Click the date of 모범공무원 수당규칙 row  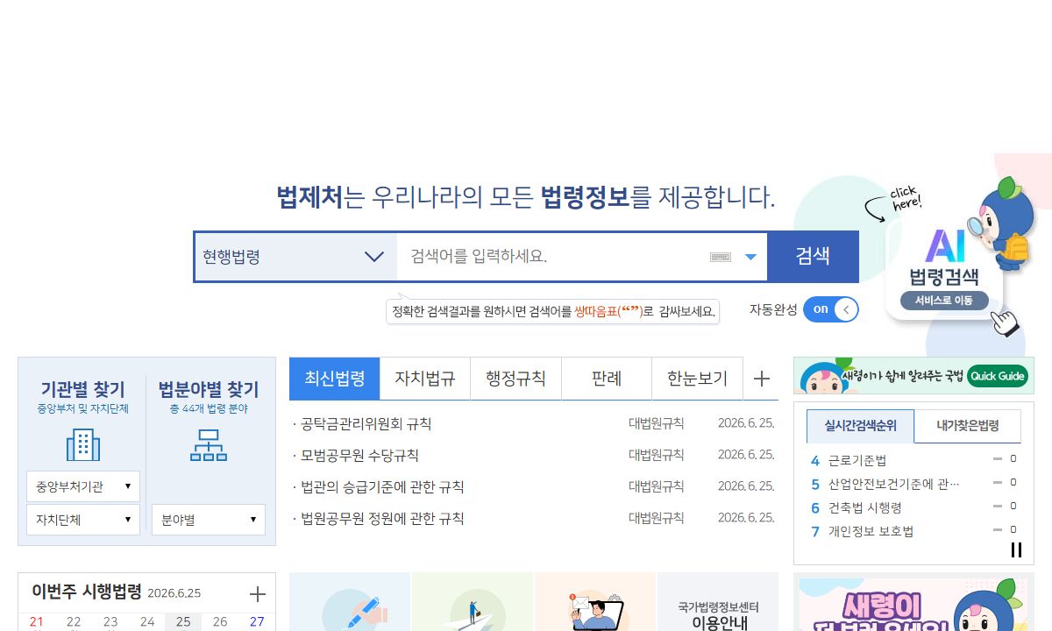pos(746,455)
